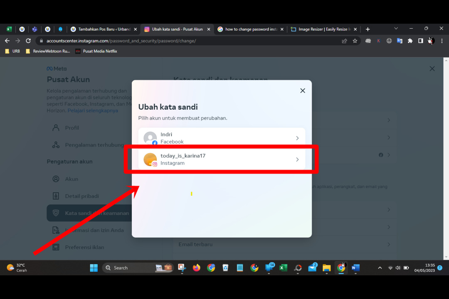Click the page vertical scrollbar
This screenshot has width=449, height=299.
coord(446,159)
